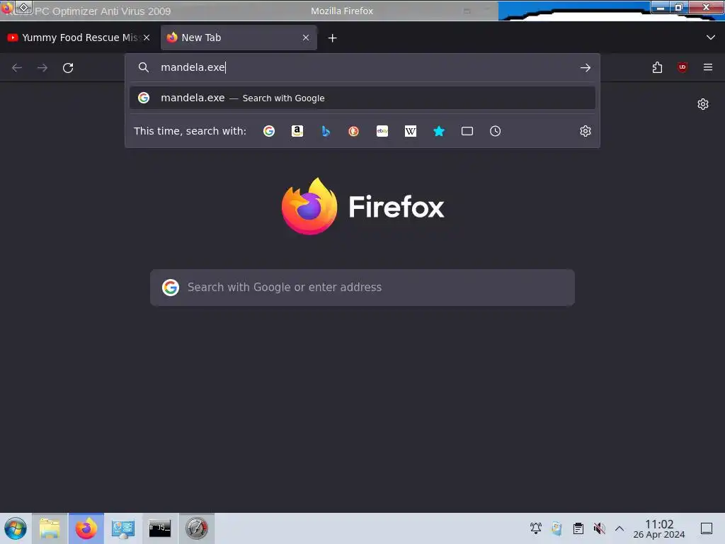Open the terminal from taskbar
This screenshot has height=544, width=725.
160,528
